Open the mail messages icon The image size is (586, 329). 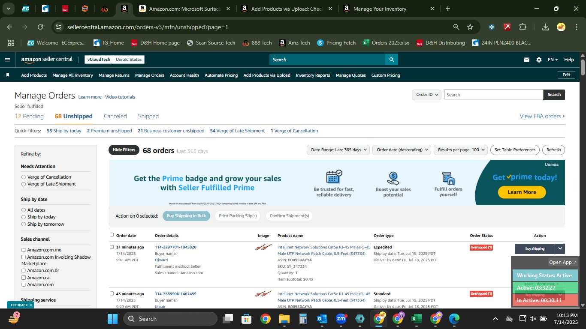526,60
